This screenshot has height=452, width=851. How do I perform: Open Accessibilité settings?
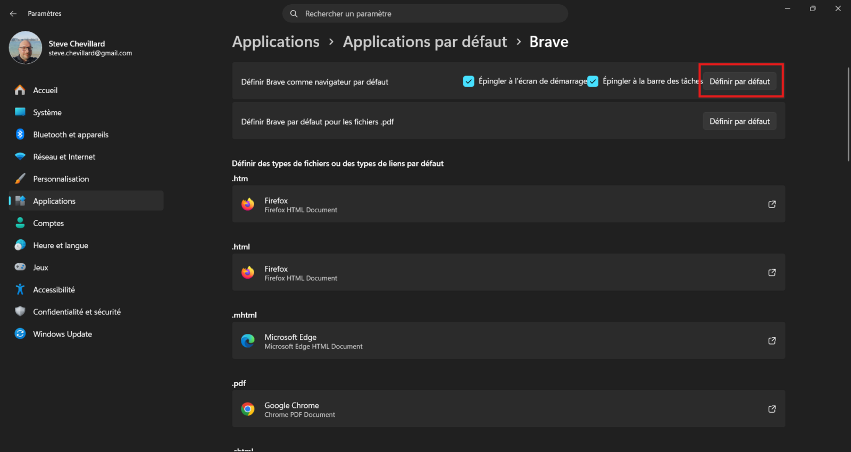click(86, 290)
